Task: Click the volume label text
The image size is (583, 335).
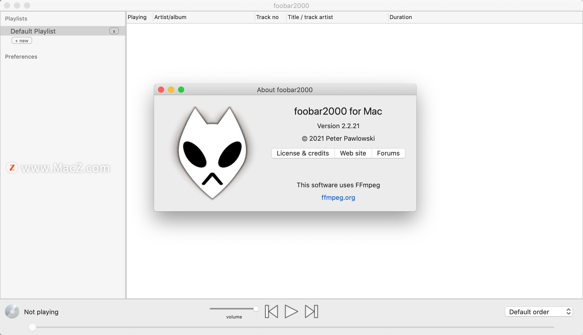Action: (x=234, y=317)
